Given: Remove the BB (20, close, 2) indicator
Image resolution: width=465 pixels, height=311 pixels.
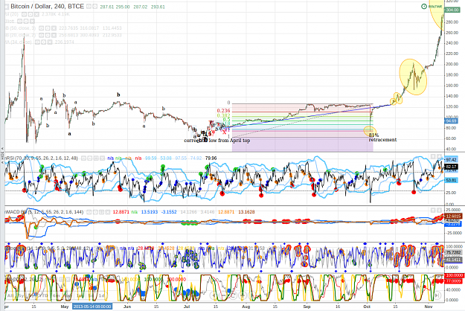Looking at the screenshot, I should tap(54, 35).
